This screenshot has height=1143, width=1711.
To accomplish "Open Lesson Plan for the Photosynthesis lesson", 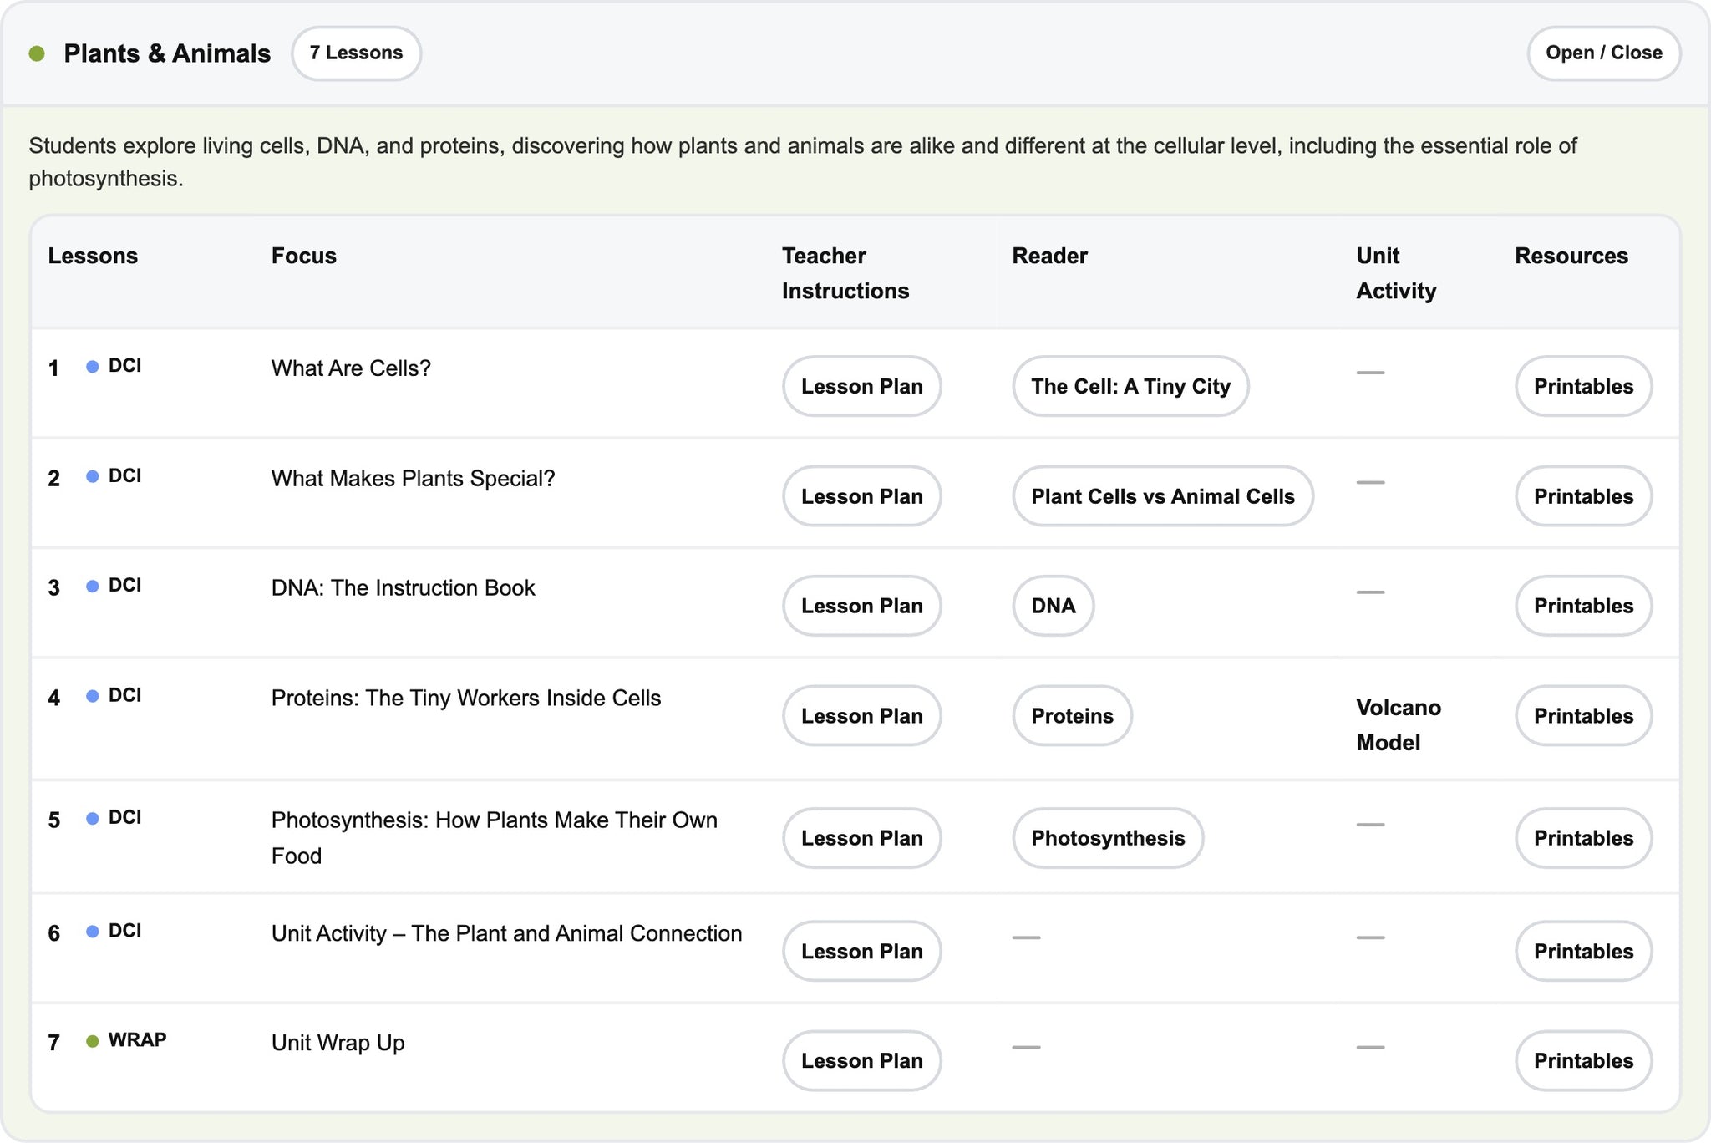I will pos(861,838).
